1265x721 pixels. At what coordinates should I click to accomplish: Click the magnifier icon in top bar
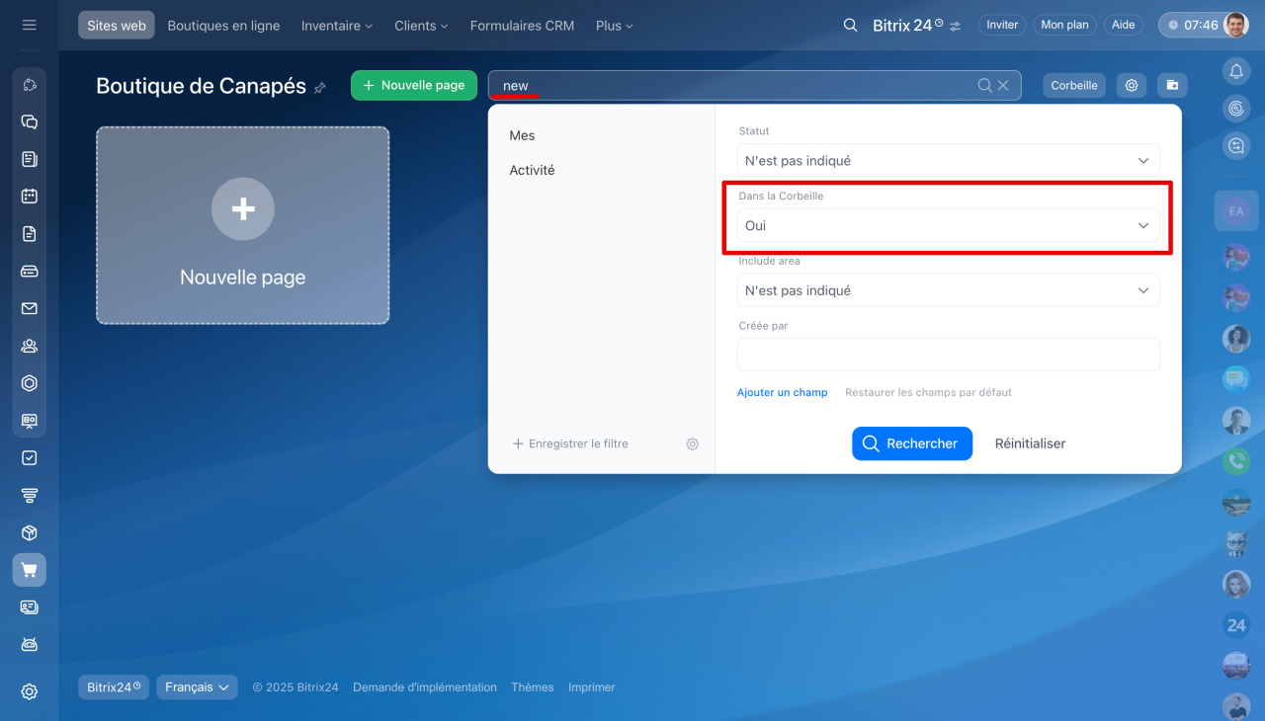pos(850,26)
